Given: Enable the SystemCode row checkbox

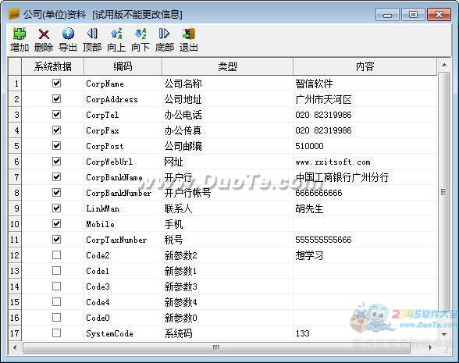Looking at the screenshot, I should [56, 333].
